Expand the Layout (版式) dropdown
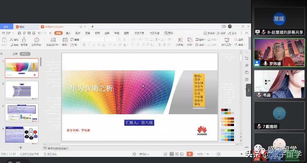The image size is (307, 163). tap(65, 45)
